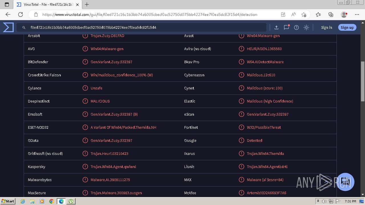This screenshot has height=205, width=365.
Task: Click the Cybereason vendor name
Action: click(194, 75)
